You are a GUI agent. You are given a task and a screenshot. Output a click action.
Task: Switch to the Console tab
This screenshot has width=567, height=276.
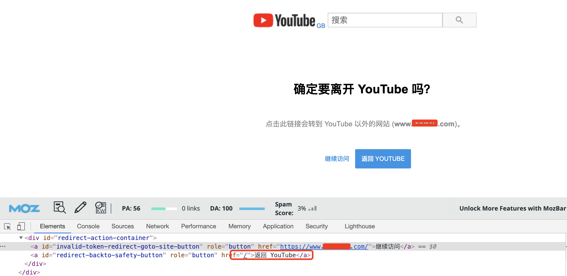pyautogui.click(x=88, y=226)
